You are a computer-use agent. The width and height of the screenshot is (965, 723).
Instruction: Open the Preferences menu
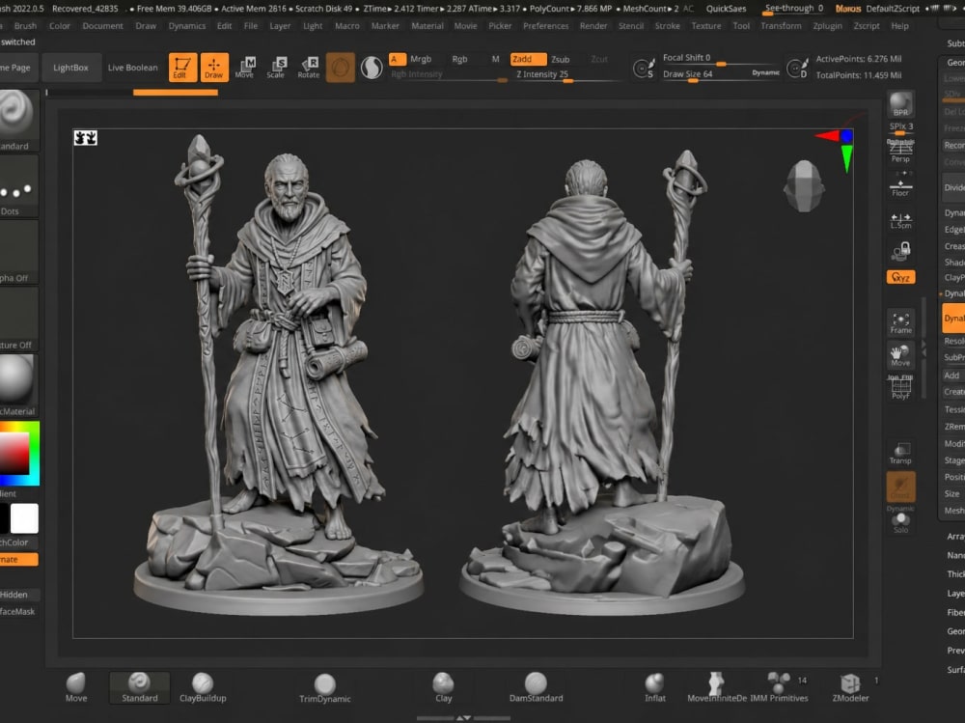tap(545, 26)
